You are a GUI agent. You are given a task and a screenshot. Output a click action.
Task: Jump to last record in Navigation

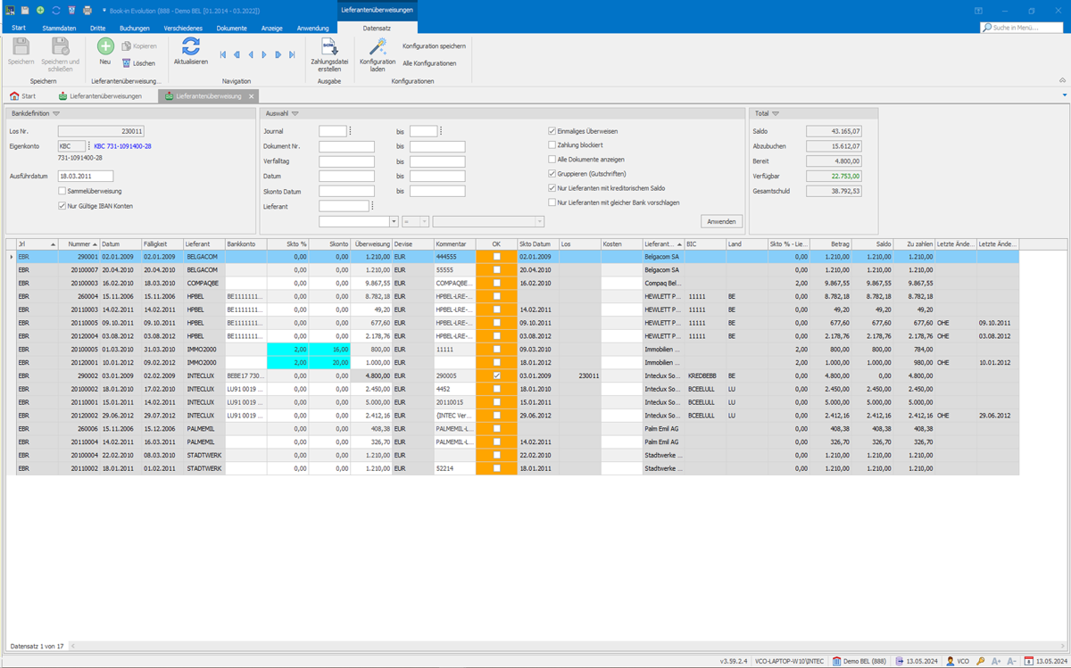[292, 55]
